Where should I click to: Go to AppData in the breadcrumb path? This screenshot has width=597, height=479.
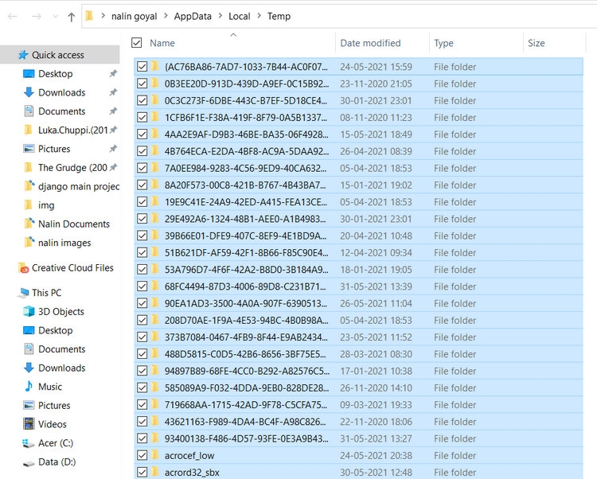point(193,17)
